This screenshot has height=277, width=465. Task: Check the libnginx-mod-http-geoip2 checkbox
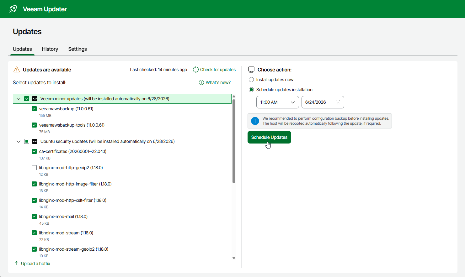34,168
